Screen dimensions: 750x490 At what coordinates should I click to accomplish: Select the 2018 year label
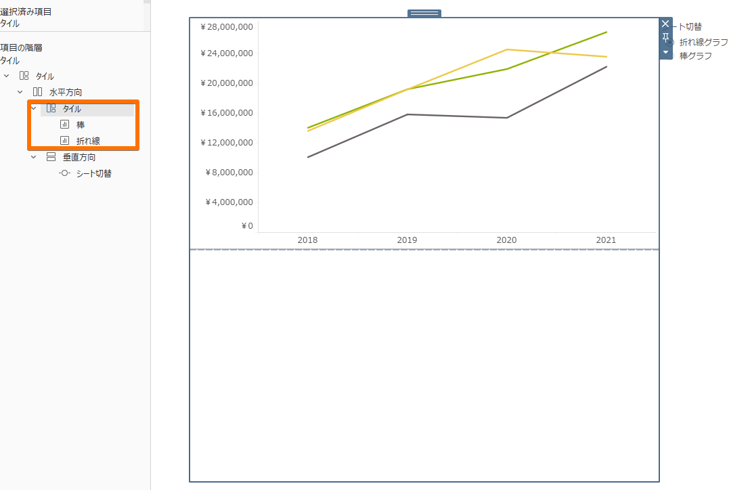(307, 240)
